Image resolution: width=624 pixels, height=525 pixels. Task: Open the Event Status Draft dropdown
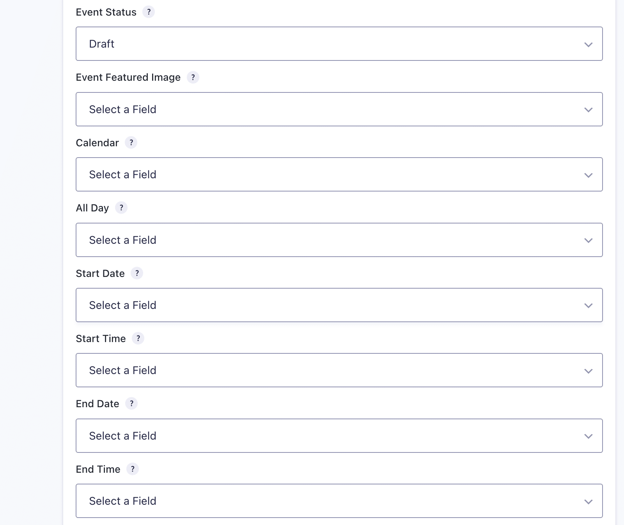[x=339, y=44]
